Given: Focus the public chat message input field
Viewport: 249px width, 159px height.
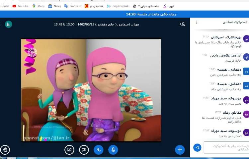Looking at the screenshot, I should (226, 147).
